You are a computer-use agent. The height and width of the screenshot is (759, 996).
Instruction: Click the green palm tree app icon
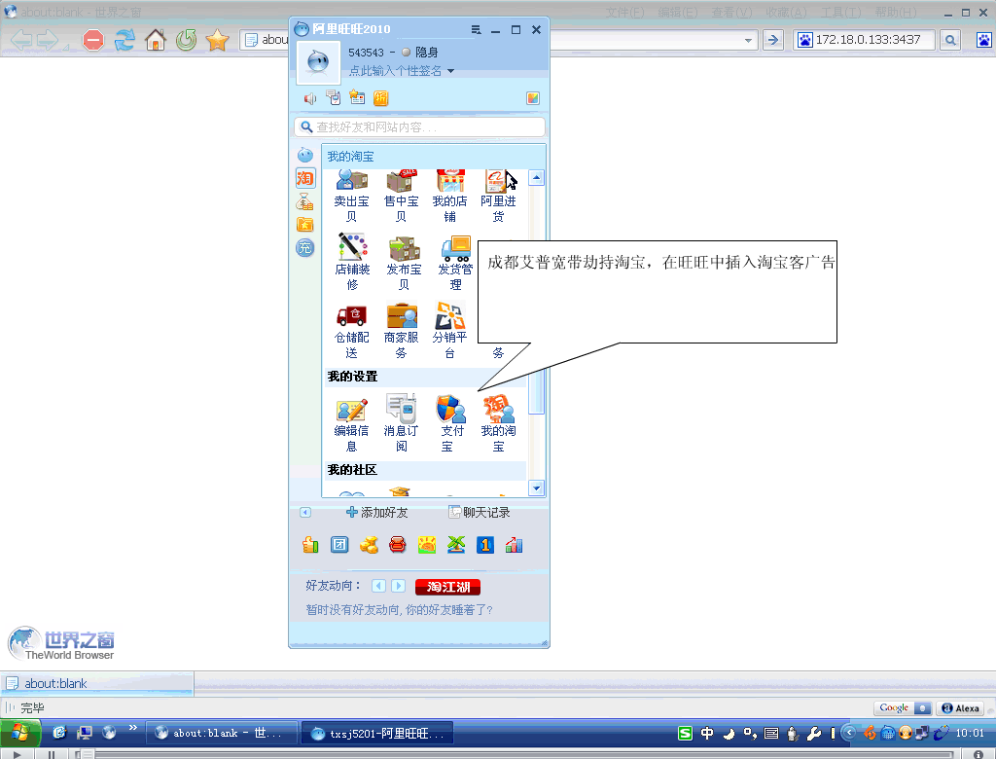(456, 545)
